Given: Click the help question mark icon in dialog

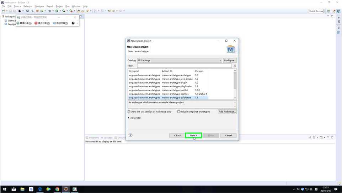Looking at the screenshot, I should 130,135.
